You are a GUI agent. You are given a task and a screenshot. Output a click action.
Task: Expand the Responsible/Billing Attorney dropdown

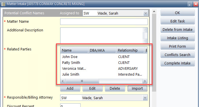pos(145,98)
